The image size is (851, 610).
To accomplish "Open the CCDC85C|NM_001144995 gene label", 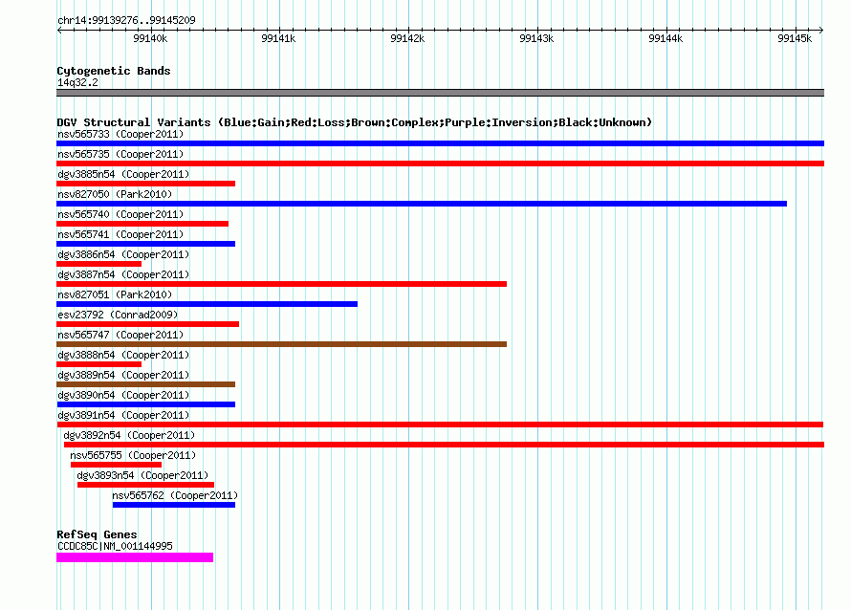I will (115, 546).
